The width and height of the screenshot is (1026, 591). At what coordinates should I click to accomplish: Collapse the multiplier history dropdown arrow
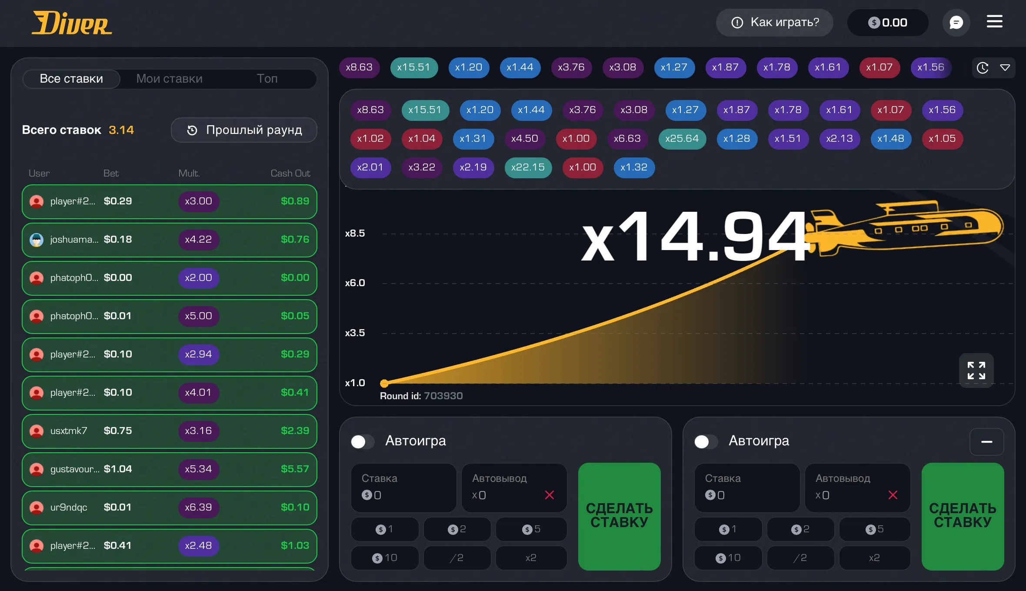point(1005,68)
